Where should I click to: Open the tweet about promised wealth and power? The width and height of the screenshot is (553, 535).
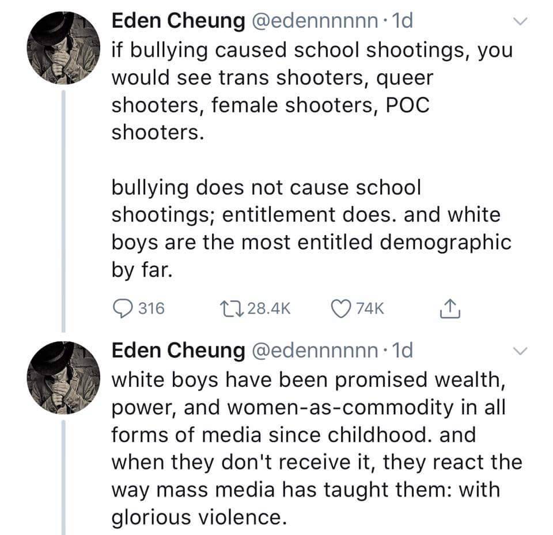(x=311, y=450)
